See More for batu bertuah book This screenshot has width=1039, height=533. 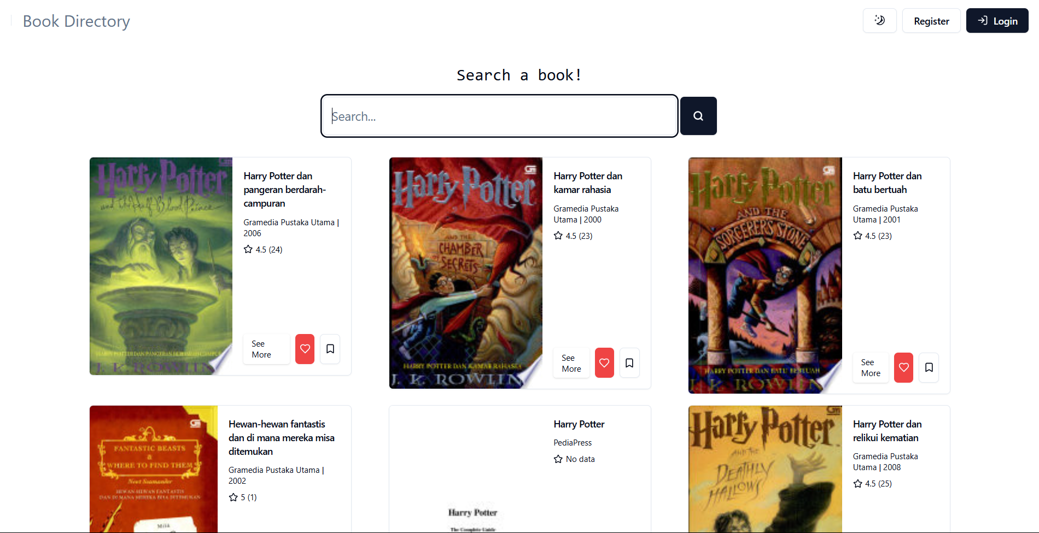[x=871, y=367]
